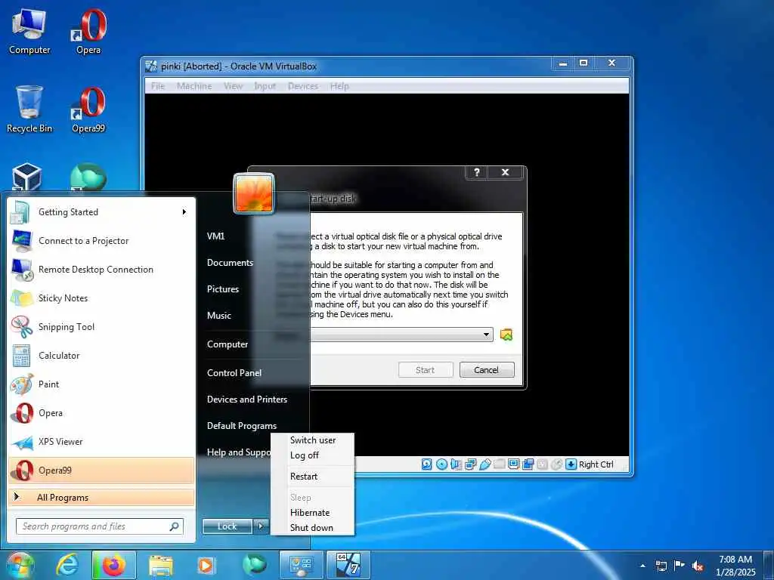Open the Snipping Tool from Start menu
The width and height of the screenshot is (774, 580).
(102, 327)
